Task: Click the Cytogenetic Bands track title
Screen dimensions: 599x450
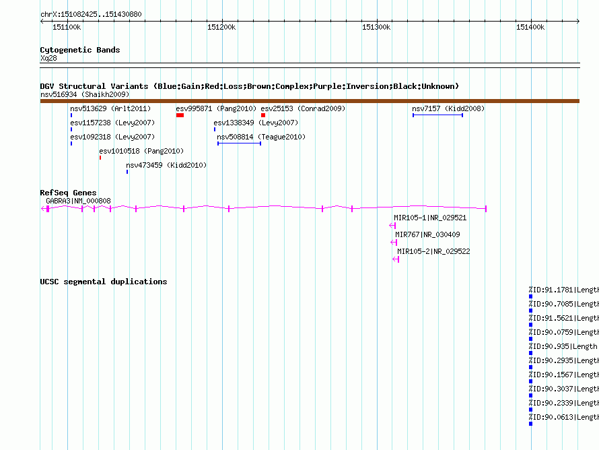Action: point(80,50)
